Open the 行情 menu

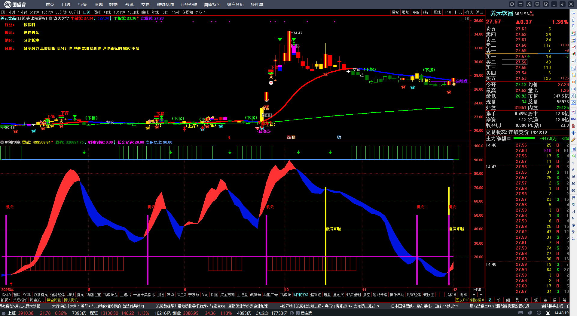coord(82,5)
